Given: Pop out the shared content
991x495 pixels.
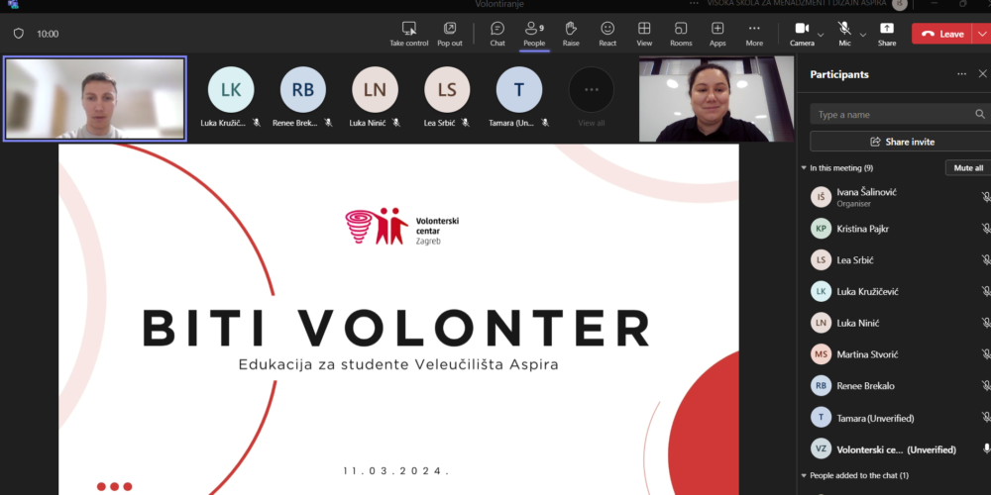Looking at the screenshot, I should (450, 33).
